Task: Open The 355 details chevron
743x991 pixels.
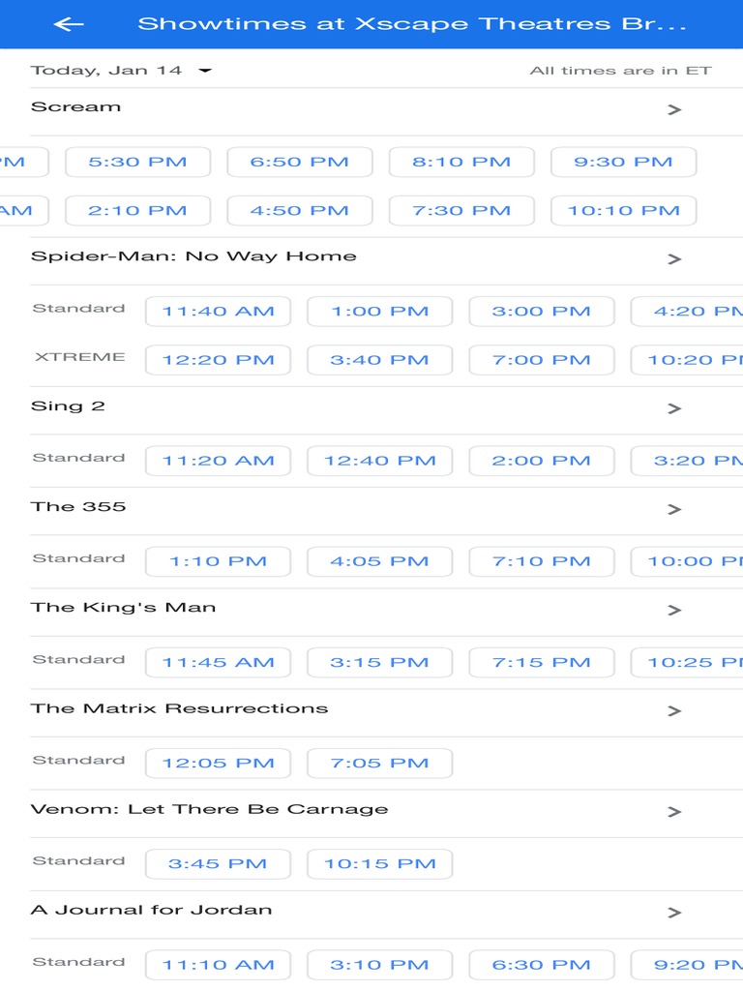Action: click(674, 510)
